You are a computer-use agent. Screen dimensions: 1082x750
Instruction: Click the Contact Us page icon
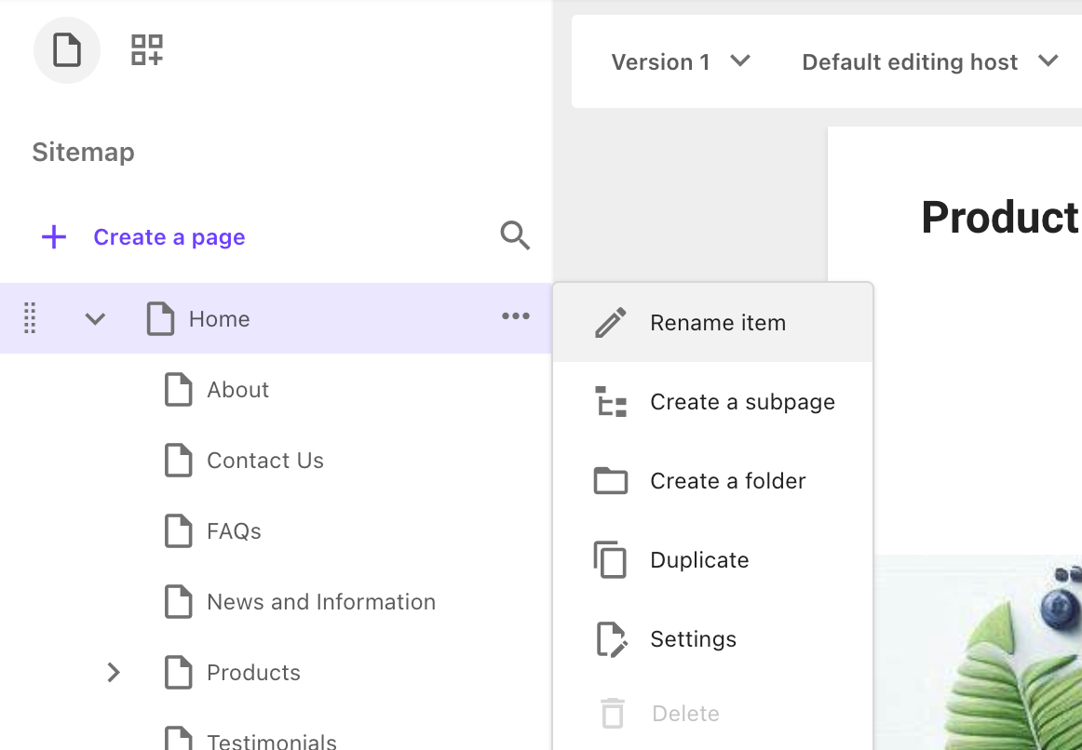pos(178,461)
